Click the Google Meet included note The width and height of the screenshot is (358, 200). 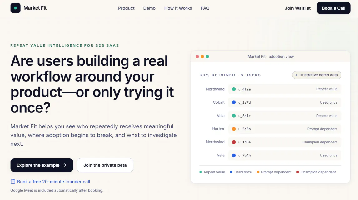(x=57, y=190)
